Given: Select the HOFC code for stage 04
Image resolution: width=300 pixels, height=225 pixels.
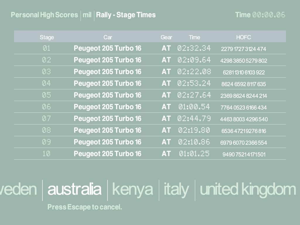Looking at the screenshot, I should pyautogui.click(x=243, y=84).
